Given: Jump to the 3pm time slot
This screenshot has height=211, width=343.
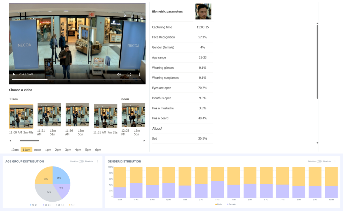Looking at the screenshot, I should click(68, 150).
